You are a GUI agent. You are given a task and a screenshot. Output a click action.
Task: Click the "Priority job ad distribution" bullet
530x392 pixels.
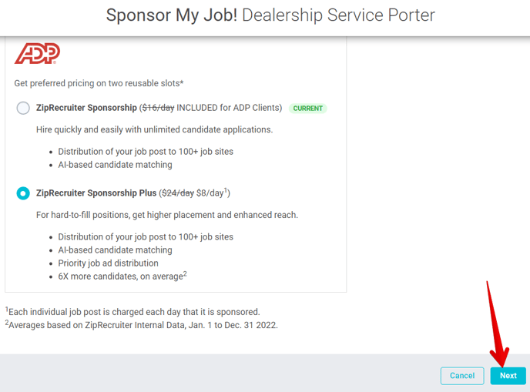point(108,263)
